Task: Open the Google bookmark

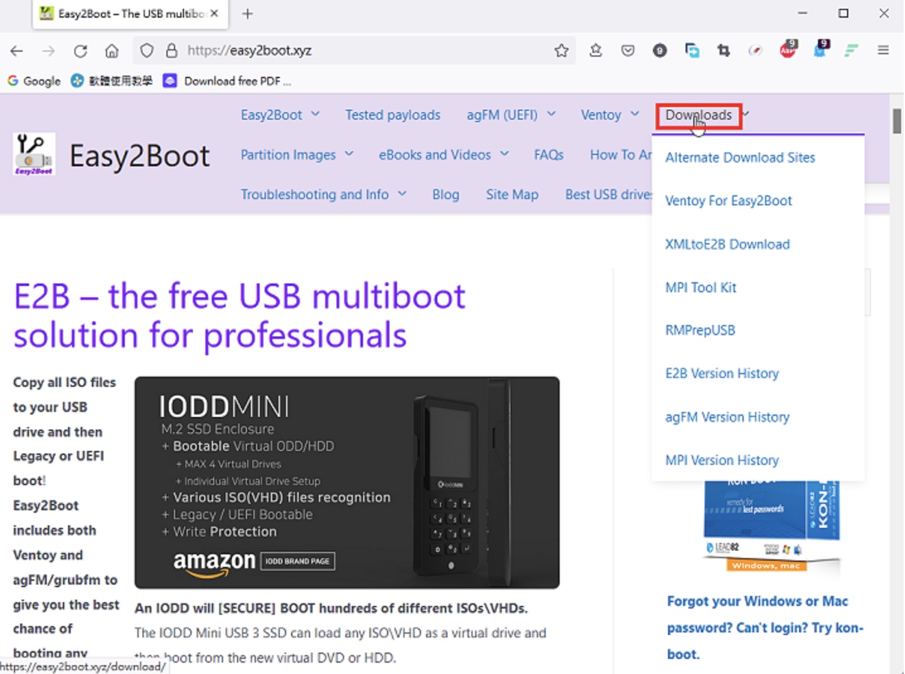Action: tap(35, 81)
